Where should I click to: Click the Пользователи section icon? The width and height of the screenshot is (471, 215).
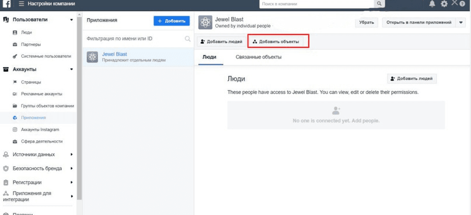(x=6, y=19)
